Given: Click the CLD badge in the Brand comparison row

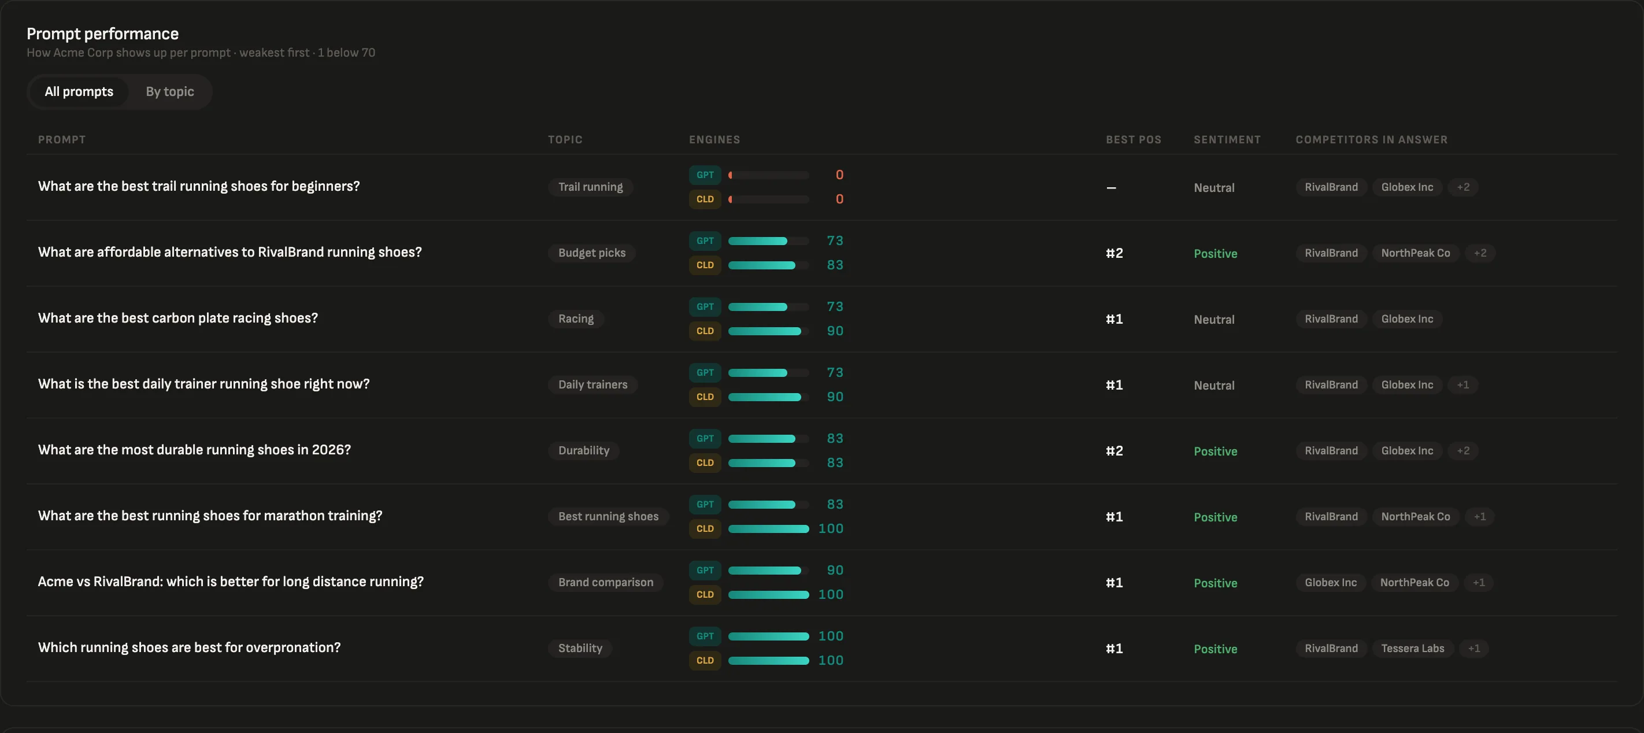Looking at the screenshot, I should (705, 595).
